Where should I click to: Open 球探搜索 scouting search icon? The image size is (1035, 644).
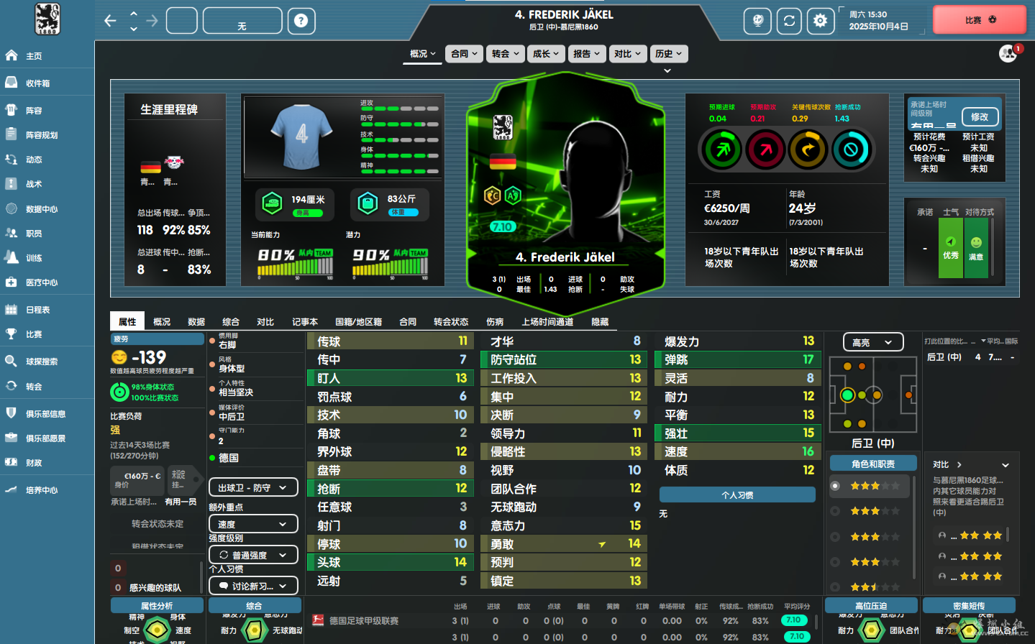coord(12,362)
